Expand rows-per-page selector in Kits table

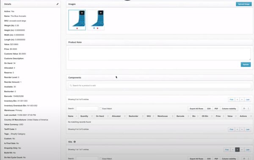point(246,159)
